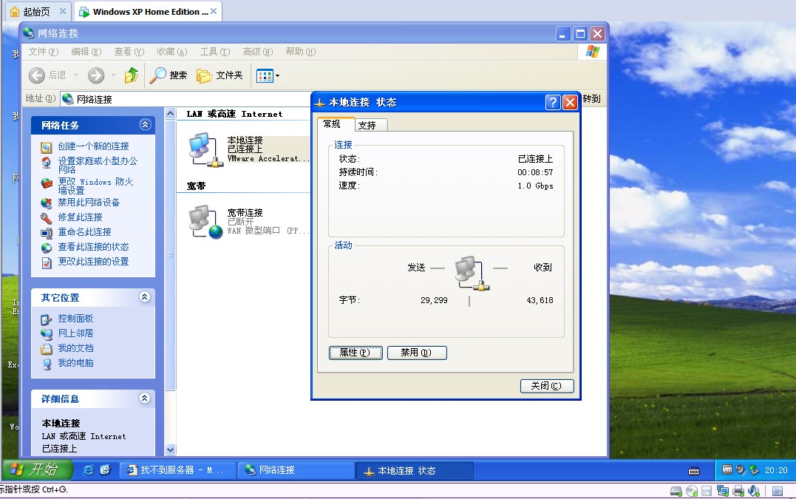Click the question mark help button in dialog

tap(553, 103)
